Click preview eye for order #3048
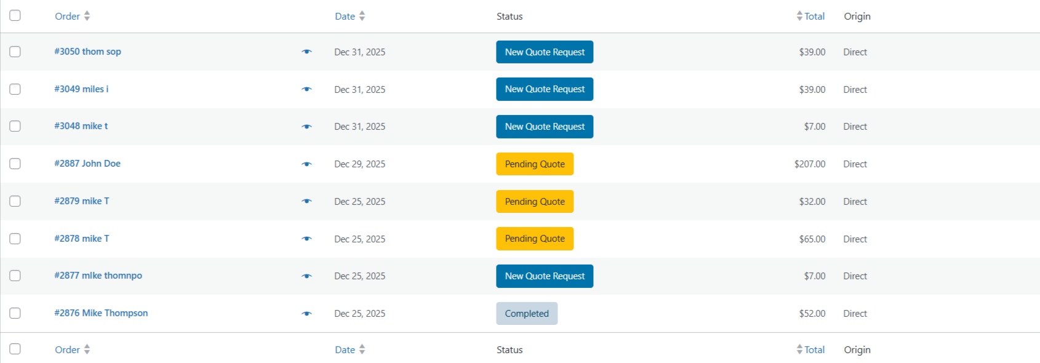Screen dimensions: 1040x363 point(306,127)
